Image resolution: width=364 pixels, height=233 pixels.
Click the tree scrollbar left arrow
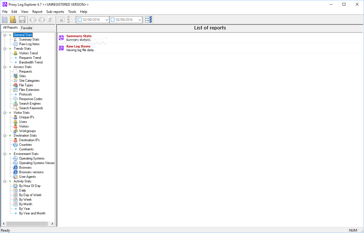tap(4, 224)
